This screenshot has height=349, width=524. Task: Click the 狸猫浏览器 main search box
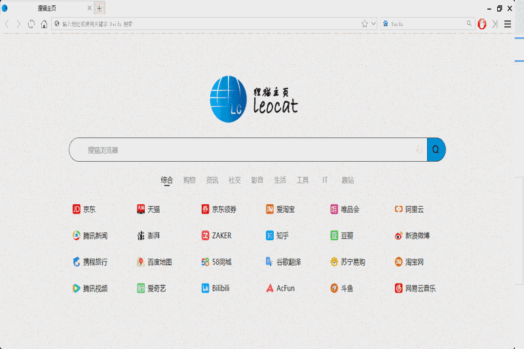click(248, 150)
